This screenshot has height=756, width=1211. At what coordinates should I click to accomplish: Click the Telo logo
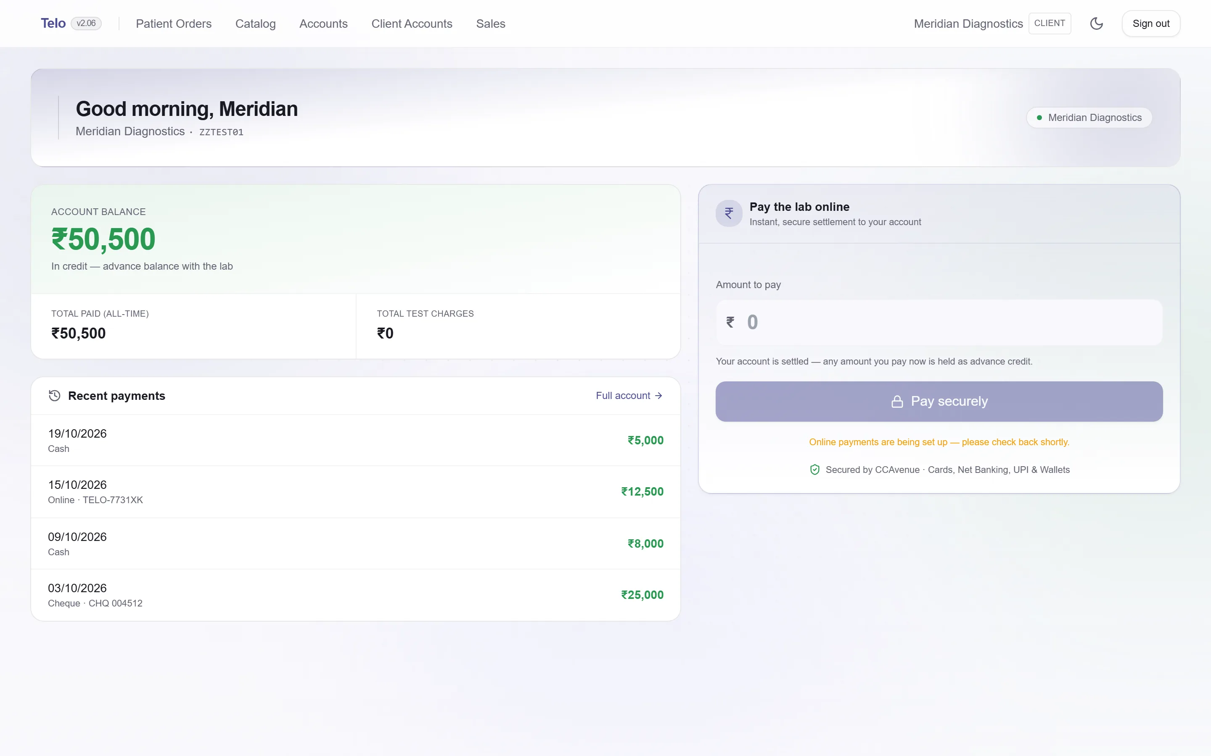[53, 24]
